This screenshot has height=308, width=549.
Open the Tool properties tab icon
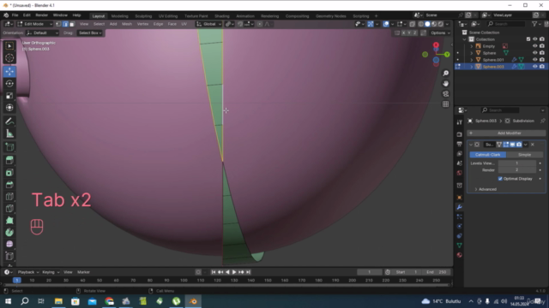click(460, 122)
